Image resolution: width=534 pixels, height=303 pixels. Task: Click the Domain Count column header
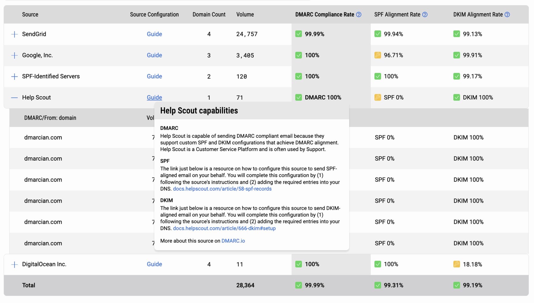tap(209, 15)
